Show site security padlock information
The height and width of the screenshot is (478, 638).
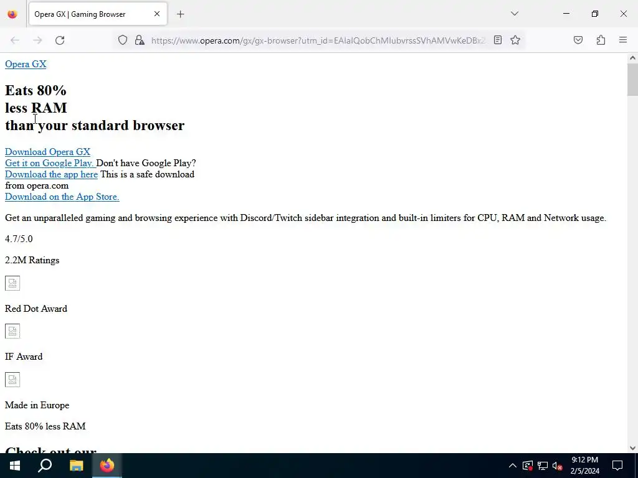pyautogui.click(x=140, y=40)
